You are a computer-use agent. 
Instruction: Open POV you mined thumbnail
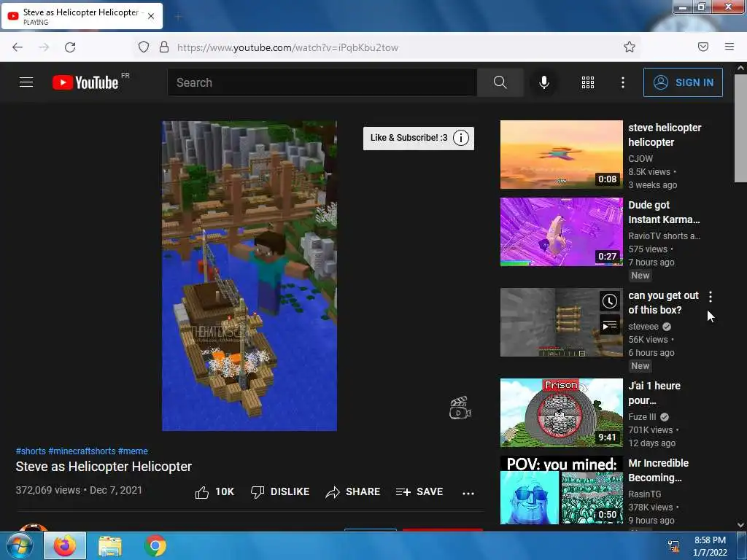(x=561, y=490)
